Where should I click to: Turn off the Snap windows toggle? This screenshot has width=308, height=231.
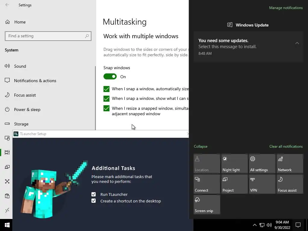(110, 77)
